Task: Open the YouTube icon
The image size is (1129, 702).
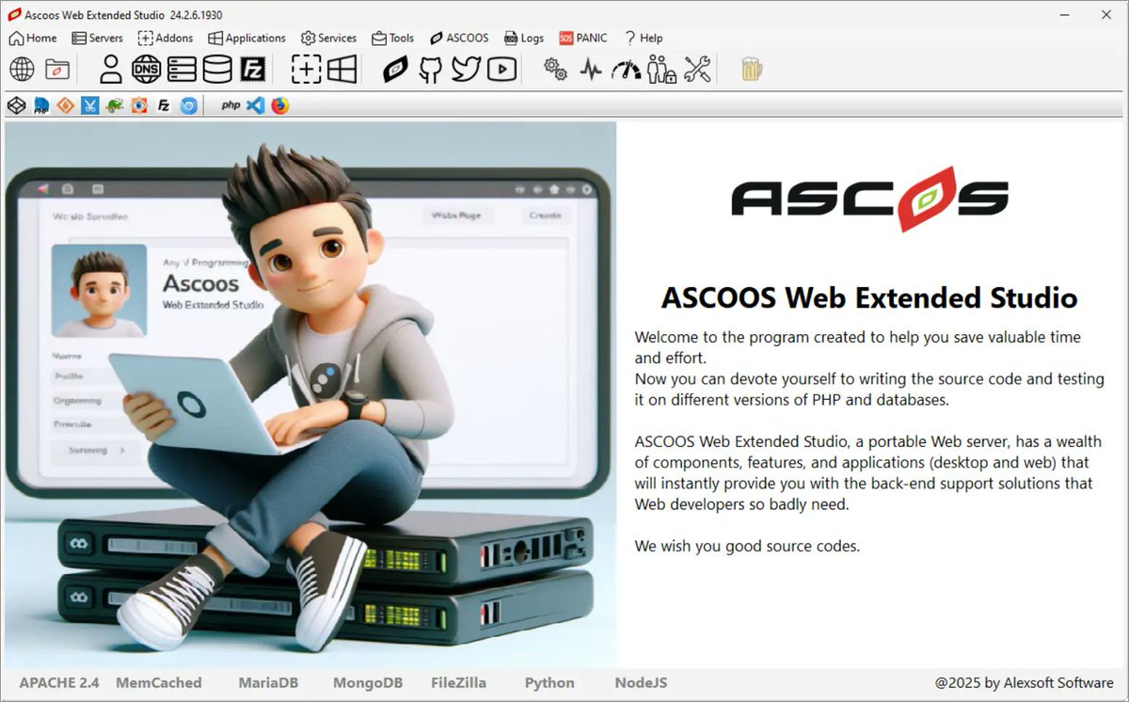Action: 500,69
